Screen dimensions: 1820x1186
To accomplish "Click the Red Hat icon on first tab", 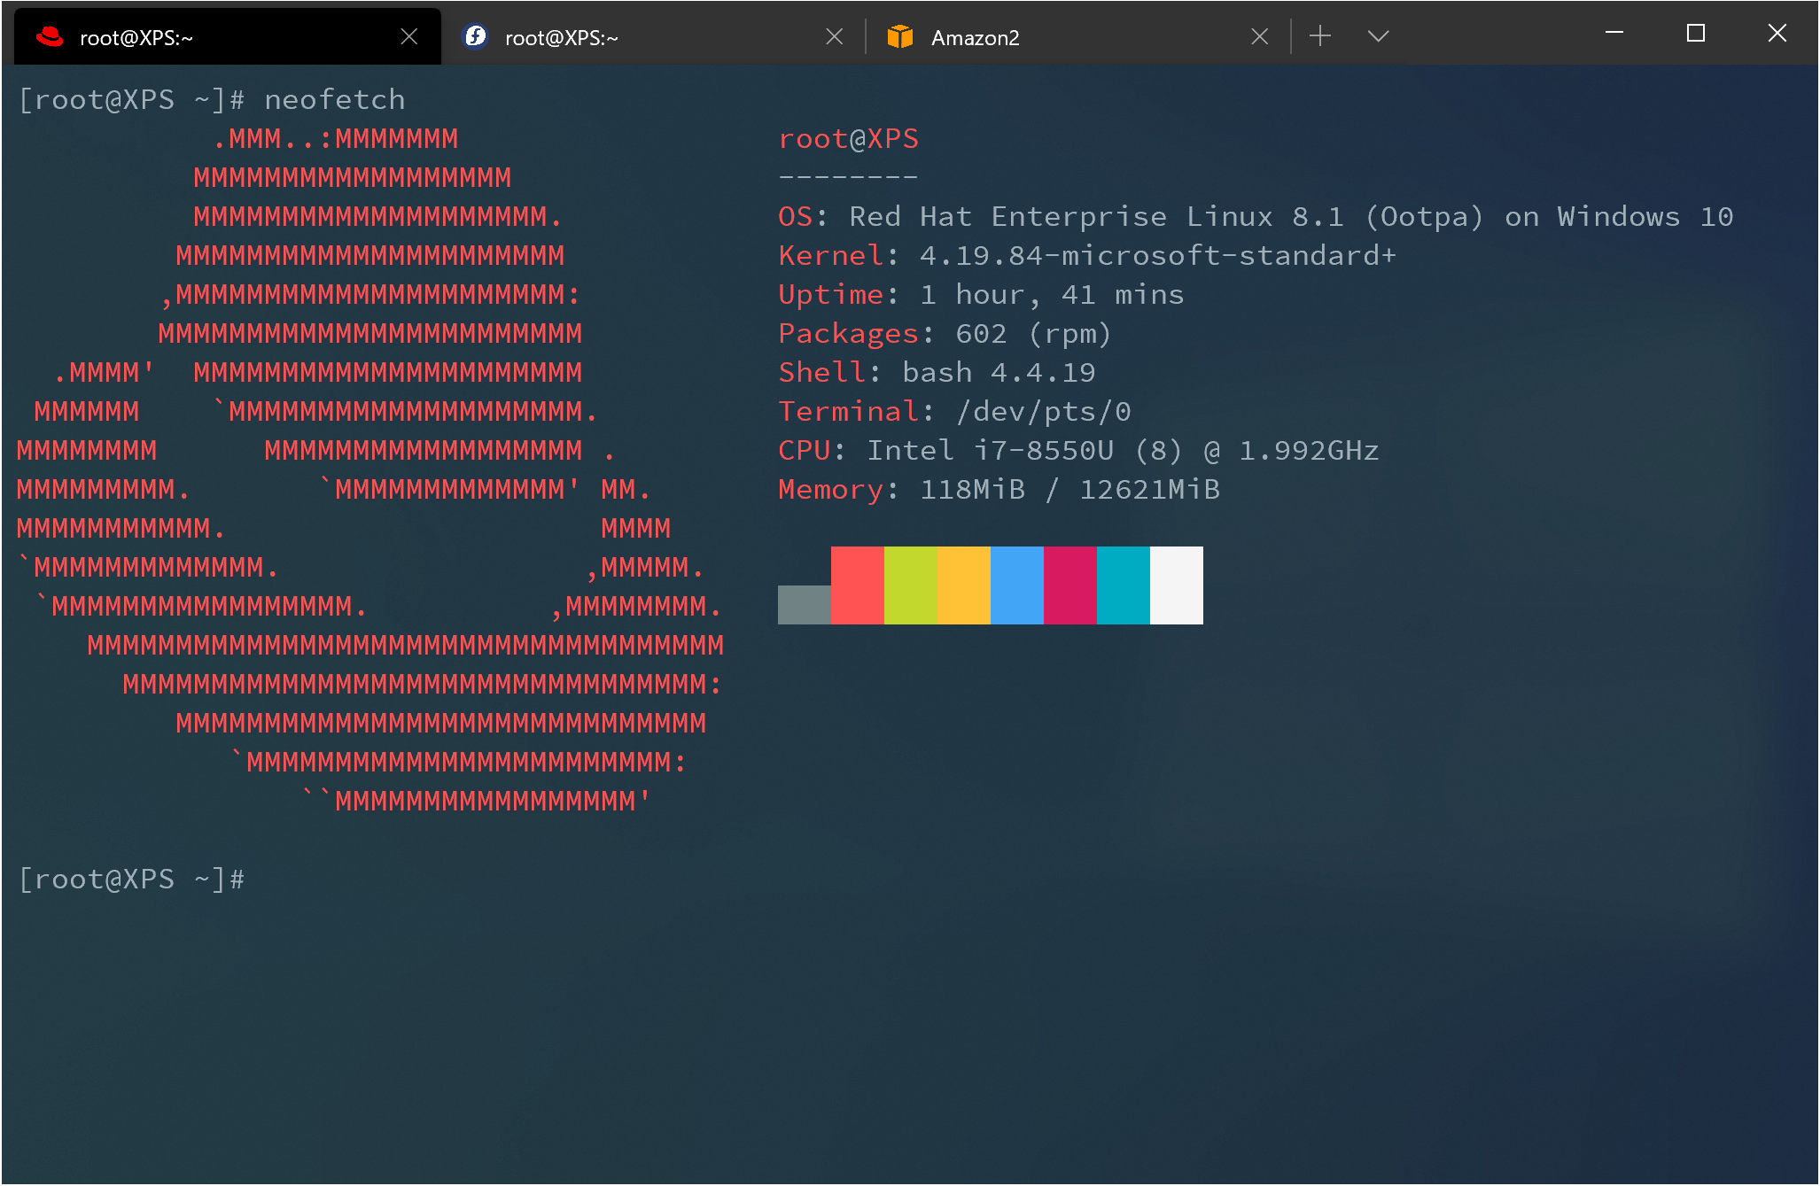I will [x=51, y=36].
